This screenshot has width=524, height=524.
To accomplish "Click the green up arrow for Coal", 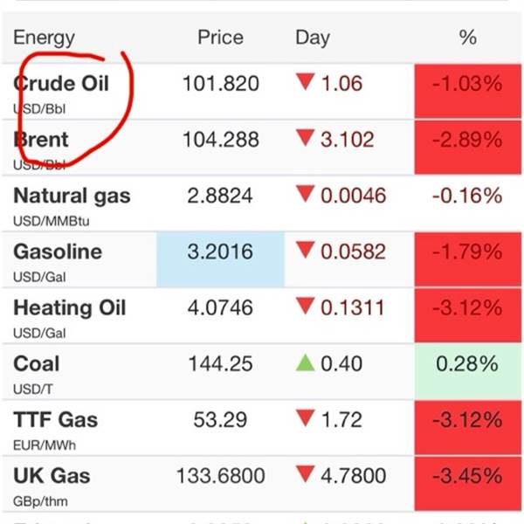I will tap(305, 363).
